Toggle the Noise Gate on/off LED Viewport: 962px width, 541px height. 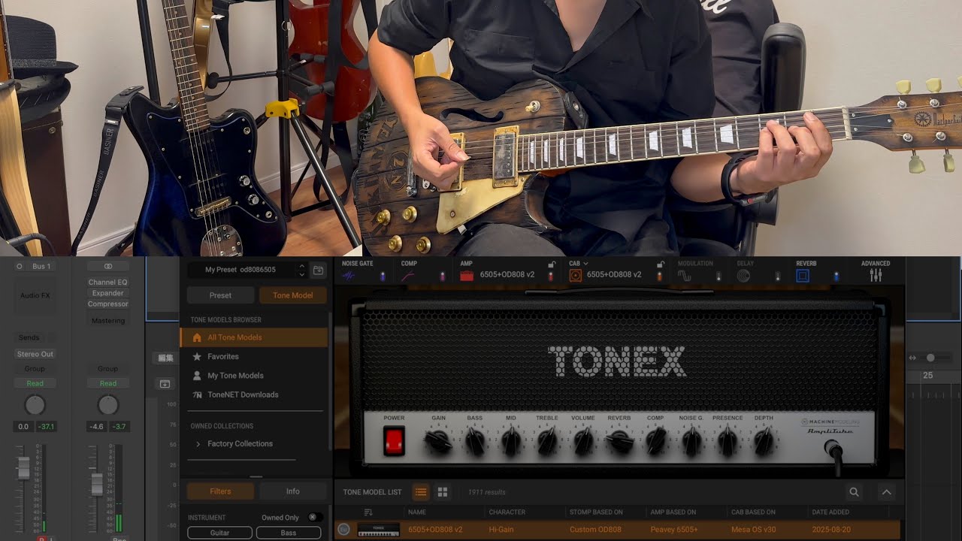[x=382, y=277]
